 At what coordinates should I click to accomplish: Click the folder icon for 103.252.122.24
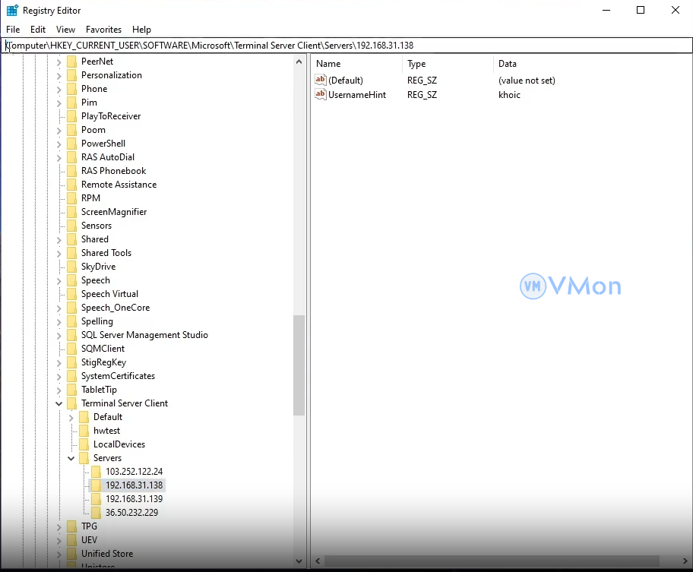(x=97, y=472)
